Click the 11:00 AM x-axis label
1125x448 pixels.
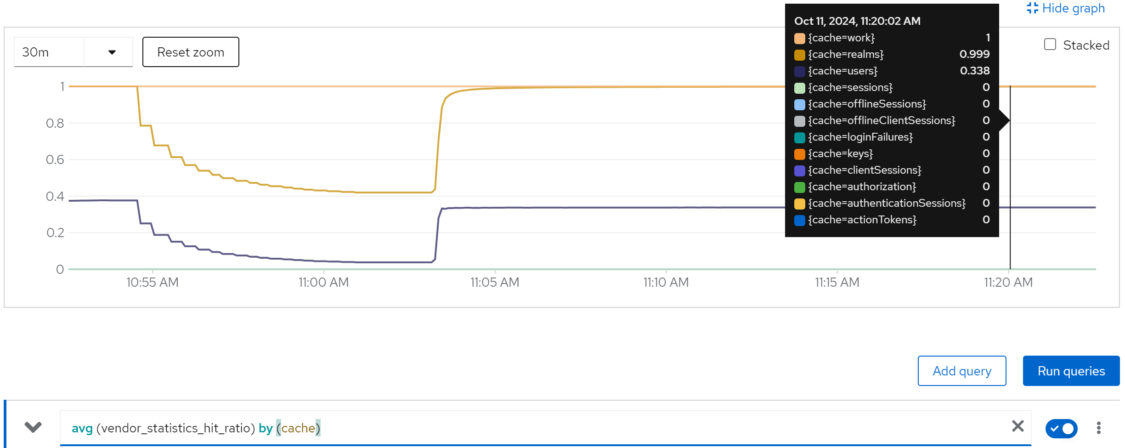323,283
